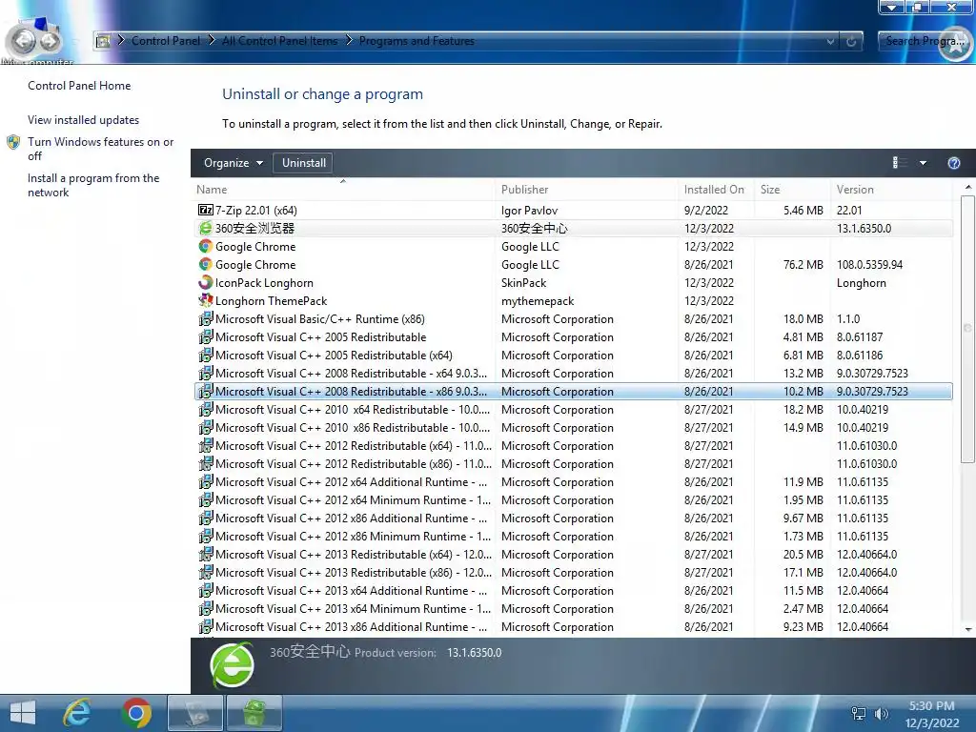This screenshot has height=732, width=976.
Task: Click the Control Panel breadcrumb
Action: 166,40
